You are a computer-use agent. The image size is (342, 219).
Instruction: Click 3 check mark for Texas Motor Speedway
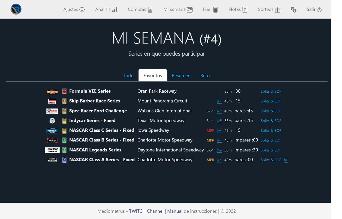click(210, 121)
